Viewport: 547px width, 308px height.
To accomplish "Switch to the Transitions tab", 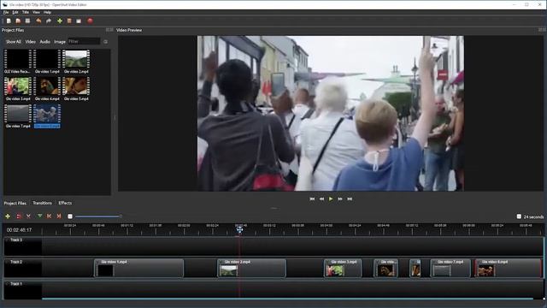I will click(43, 203).
